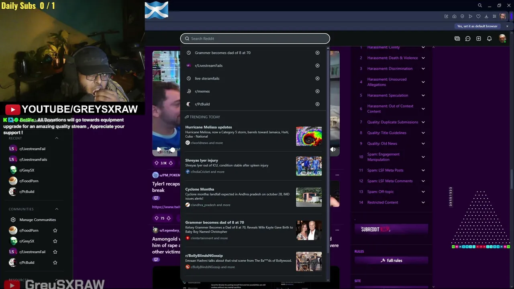Viewport: 514px width, 289px height.
Task: Expand rule Harassment: Discrimination
Action: pyautogui.click(x=423, y=69)
